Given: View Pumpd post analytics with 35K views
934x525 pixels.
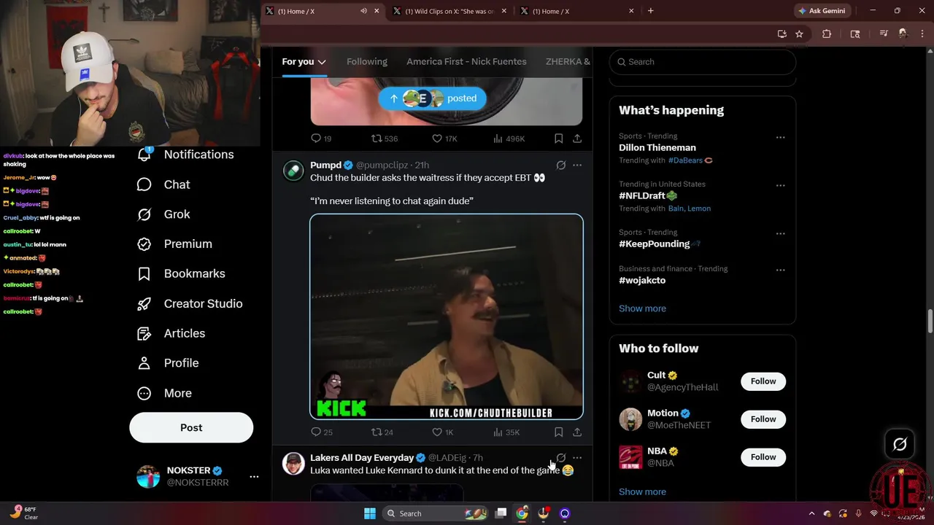Looking at the screenshot, I should coord(506,432).
